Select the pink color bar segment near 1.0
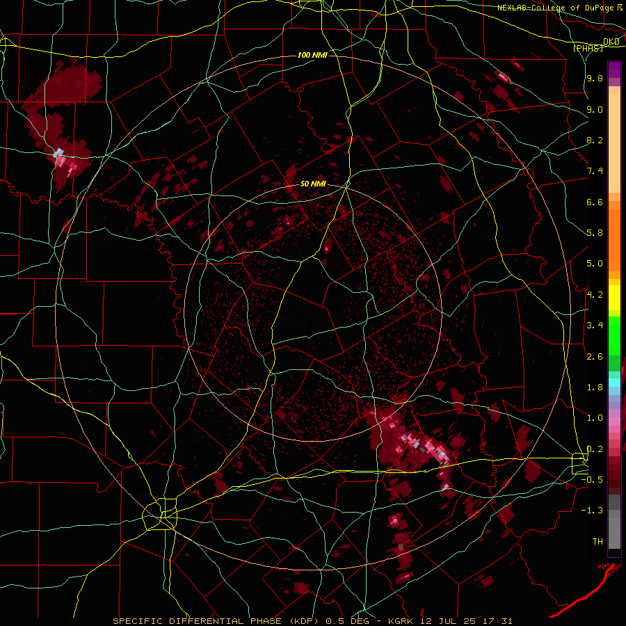 614,422
